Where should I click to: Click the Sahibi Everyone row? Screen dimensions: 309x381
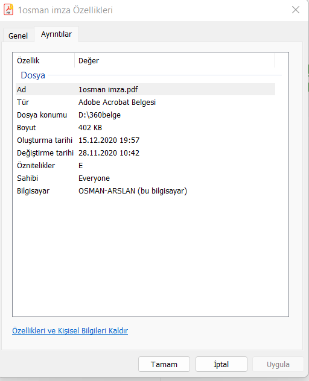coord(145,178)
